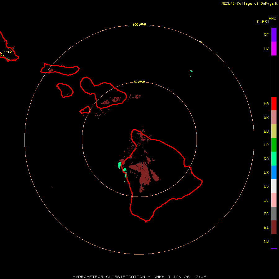Click the 'HR' legend label text
The image size is (279, 279).
click(266, 145)
